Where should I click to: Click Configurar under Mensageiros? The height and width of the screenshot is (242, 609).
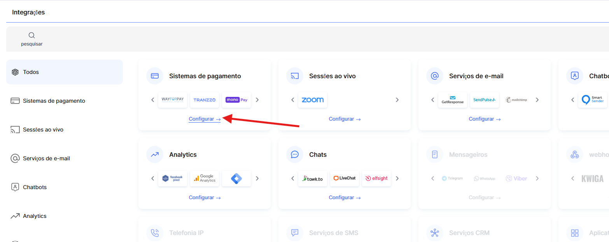pos(485,198)
